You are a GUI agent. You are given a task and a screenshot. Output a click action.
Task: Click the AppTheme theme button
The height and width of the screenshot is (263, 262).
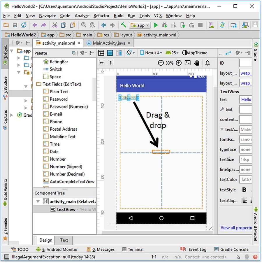(x=195, y=53)
